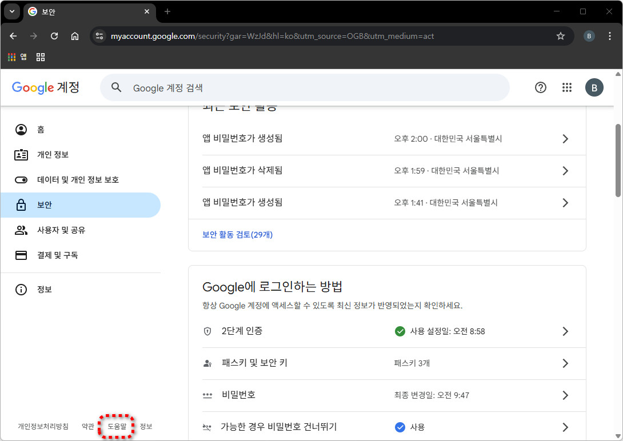Open the 앱 bookmarks bar shortcut
The height and width of the screenshot is (441, 623).
coord(17,57)
